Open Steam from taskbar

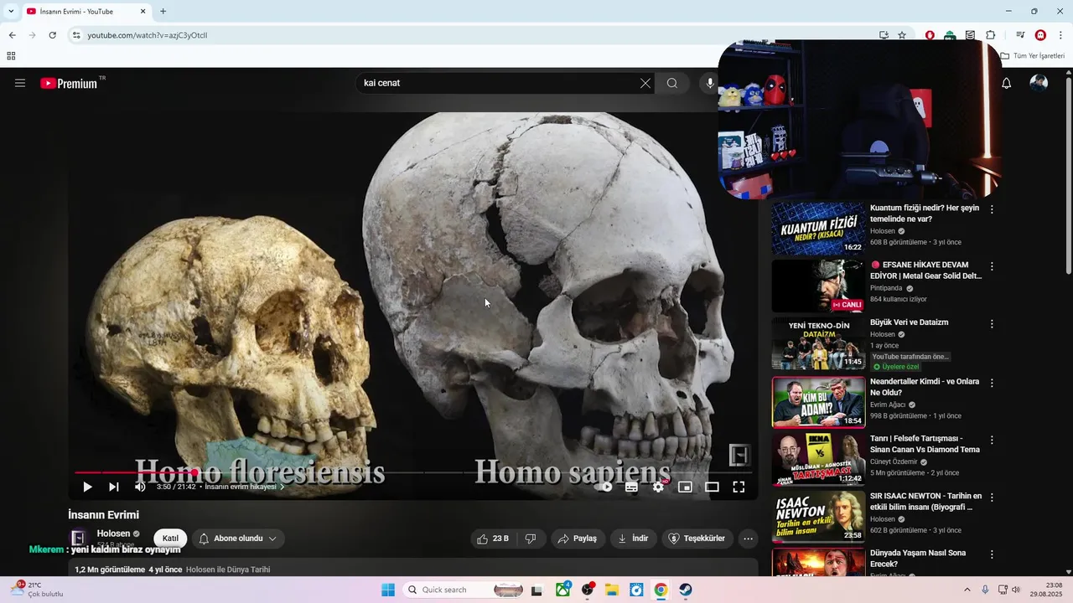tap(685, 590)
